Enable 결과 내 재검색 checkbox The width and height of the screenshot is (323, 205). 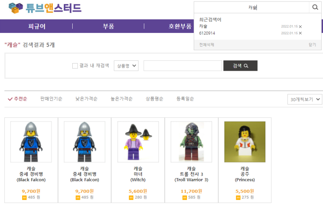(75, 66)
